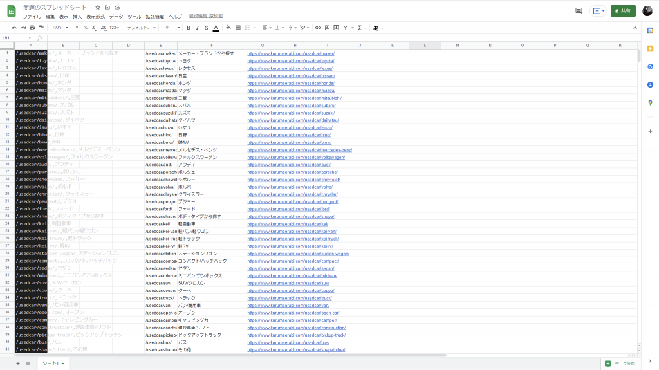
Task: Open the Google Sheets home icon
Action: [x=12, y=12]
